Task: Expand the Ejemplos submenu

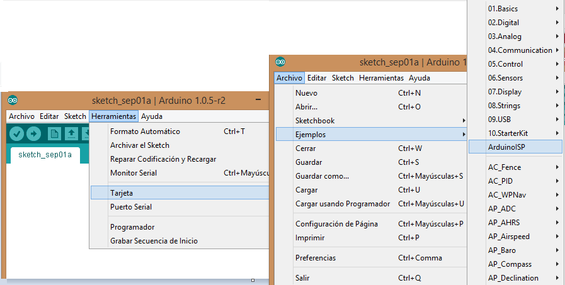Action: pyautogui.click(x=371, y=135)
